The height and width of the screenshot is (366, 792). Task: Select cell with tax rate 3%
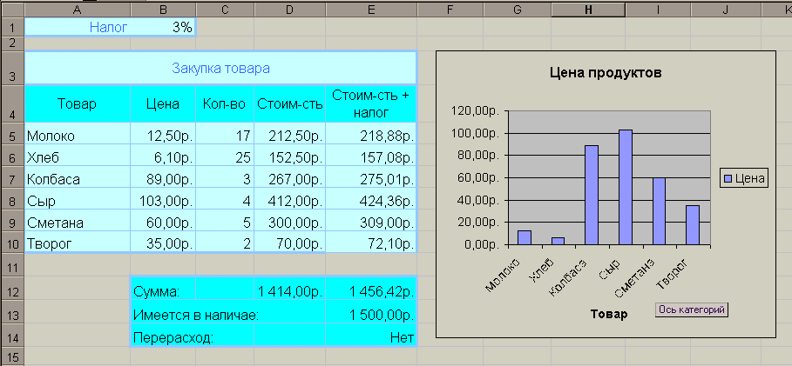click(x=163, y=27)
